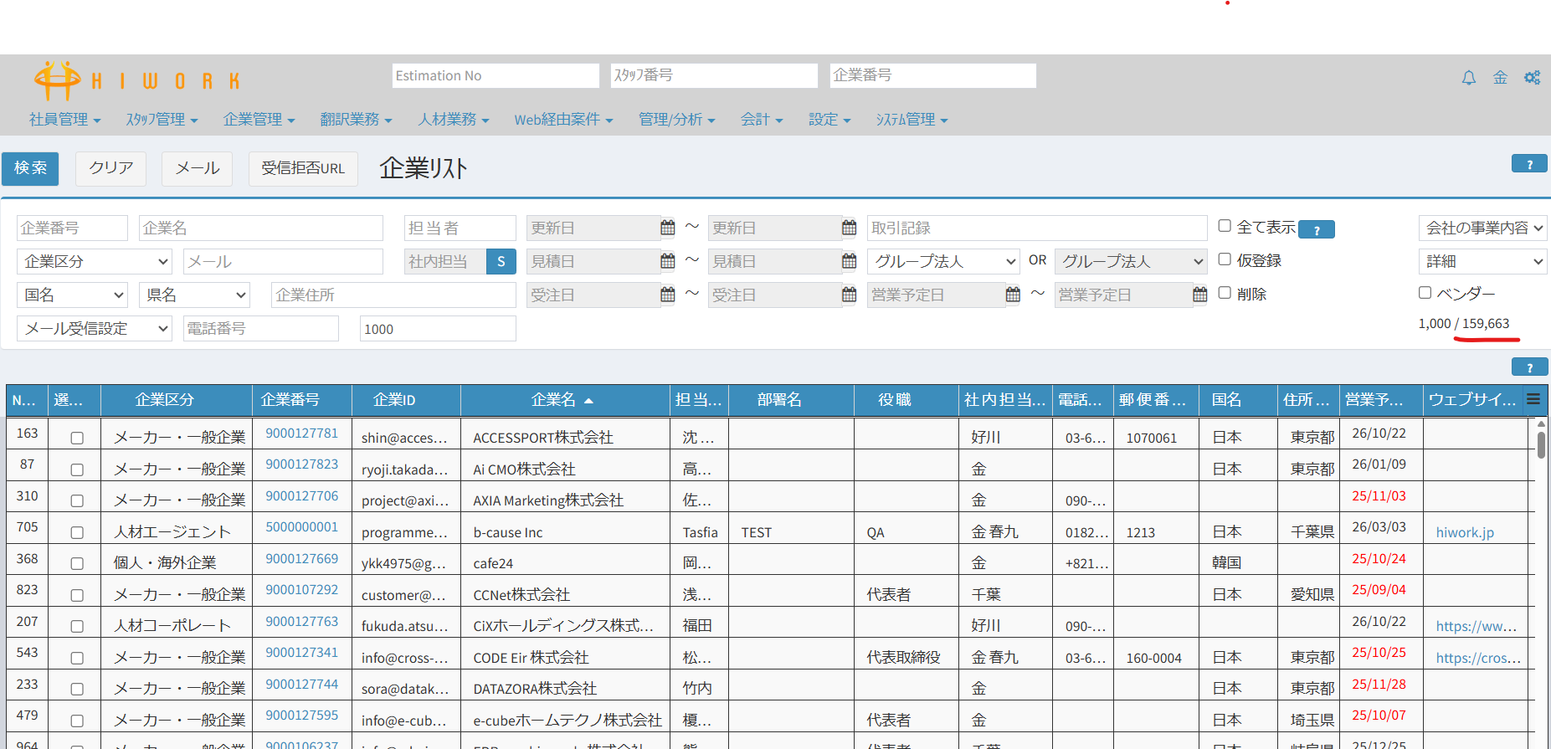The width and height of the screenshot is (1551, 749).
Task: Click help icon next to 全て表示
Action: (x=1317, y=229)
